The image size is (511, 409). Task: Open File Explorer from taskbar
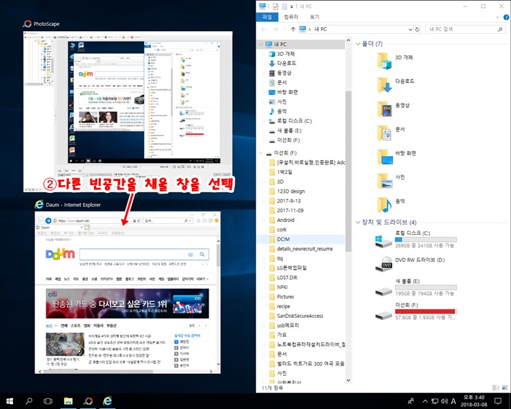68,401
